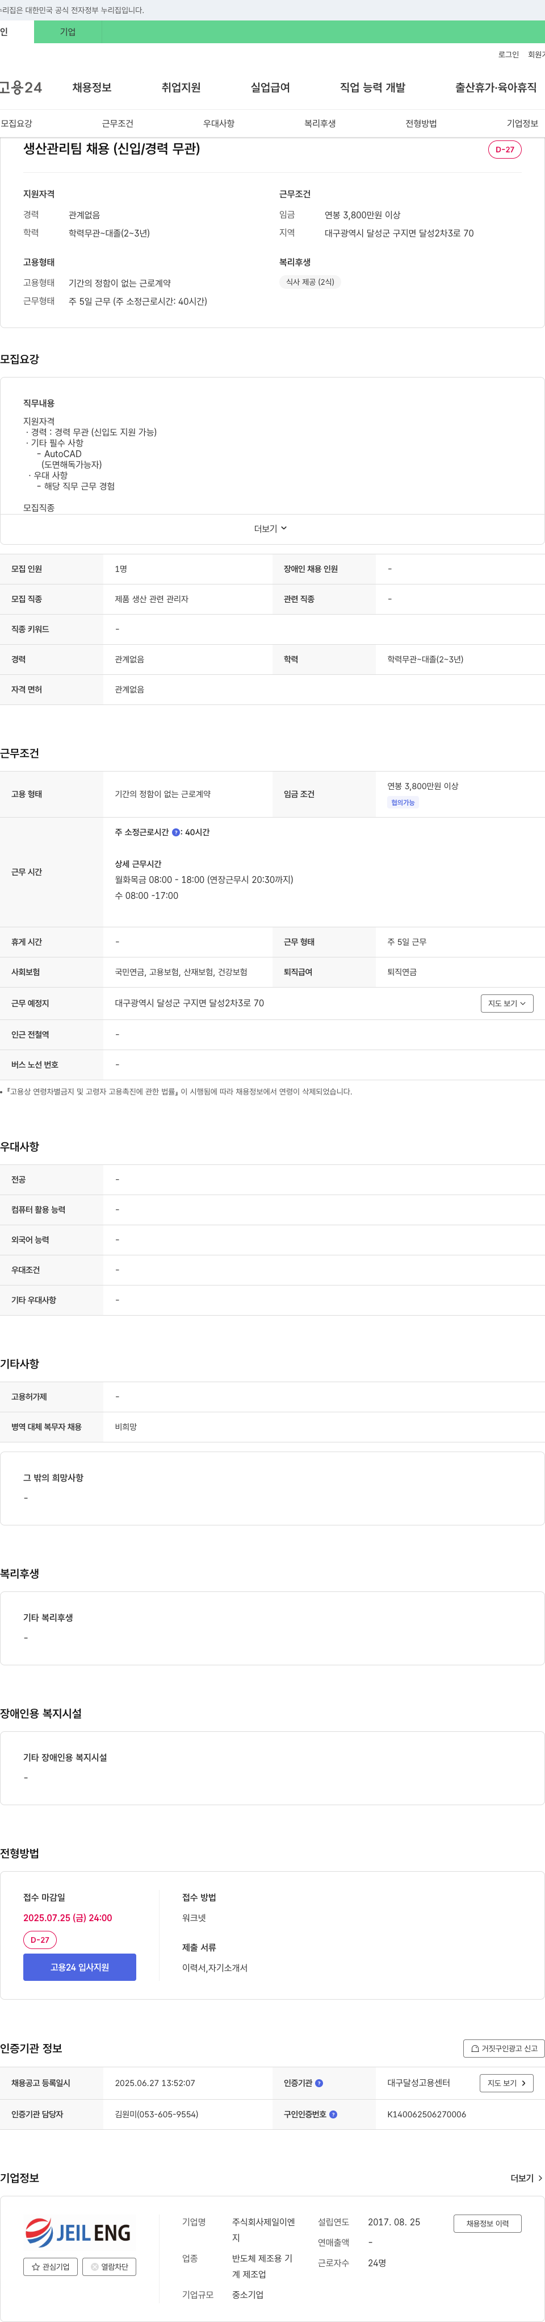545x2322 pixels.
Task: Jump to 복리후생 section tab
Action: coord(319,123)
